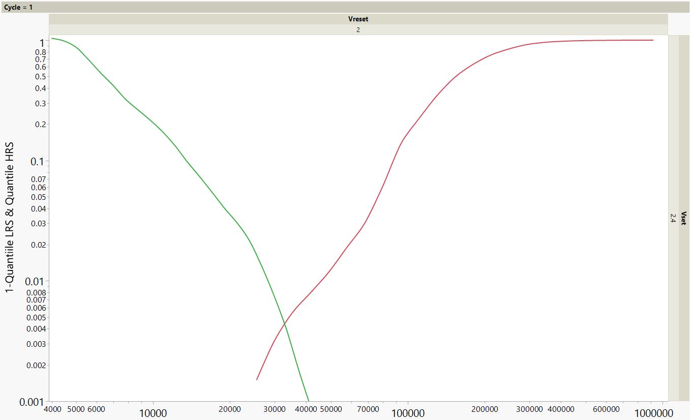Click the 100000 X-axis tick label

coord(409,412)
